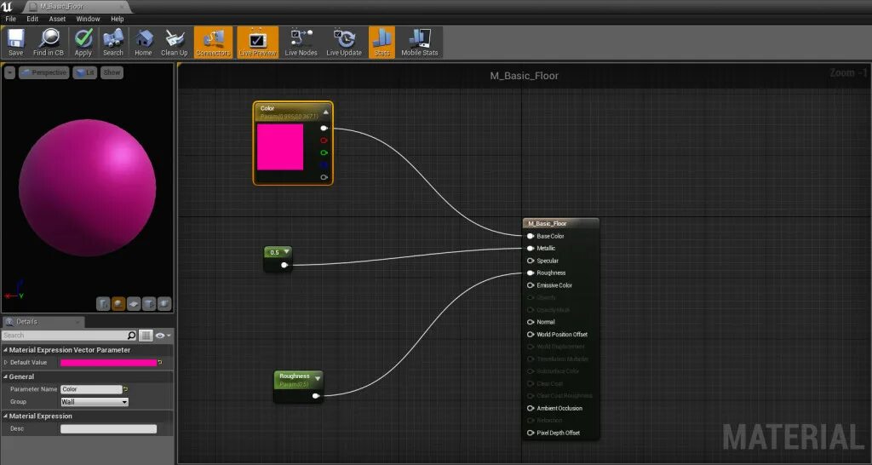Open the viewport options arrow dropdown
The image size is (872, 465).
(9, 72)
